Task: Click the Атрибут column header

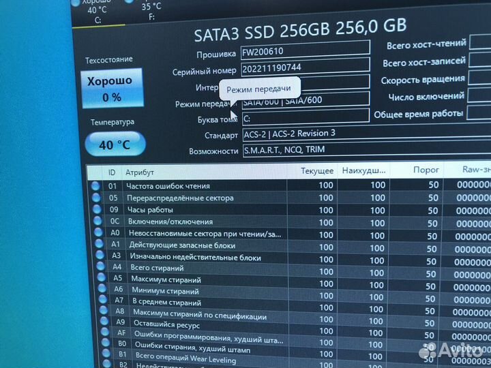Action: [x=140, y=172]
